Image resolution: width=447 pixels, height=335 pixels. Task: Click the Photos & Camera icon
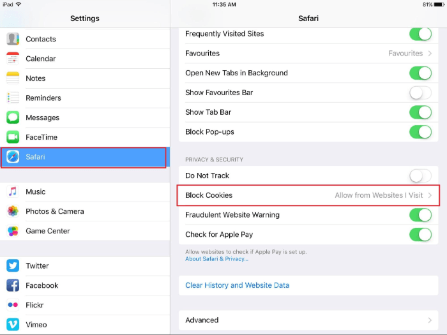click(x=13, y=211)
